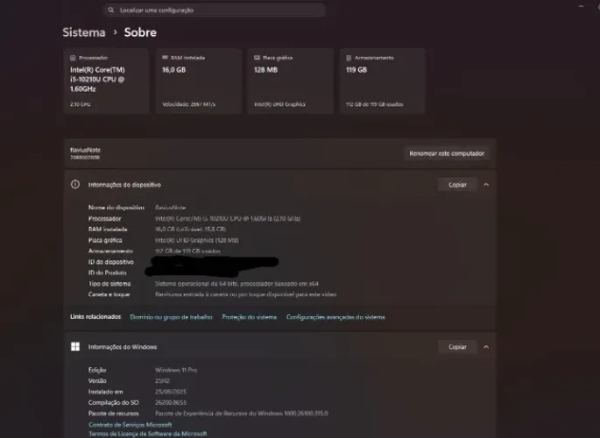Copy the device information section
Screen dimensions: 600x438
coord(457,185)
